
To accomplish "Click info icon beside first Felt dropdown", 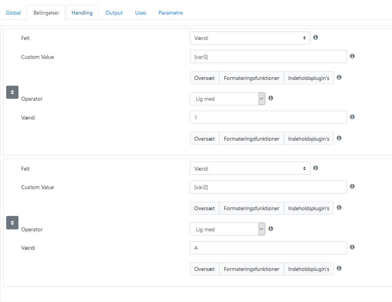I will coord(315,37).
